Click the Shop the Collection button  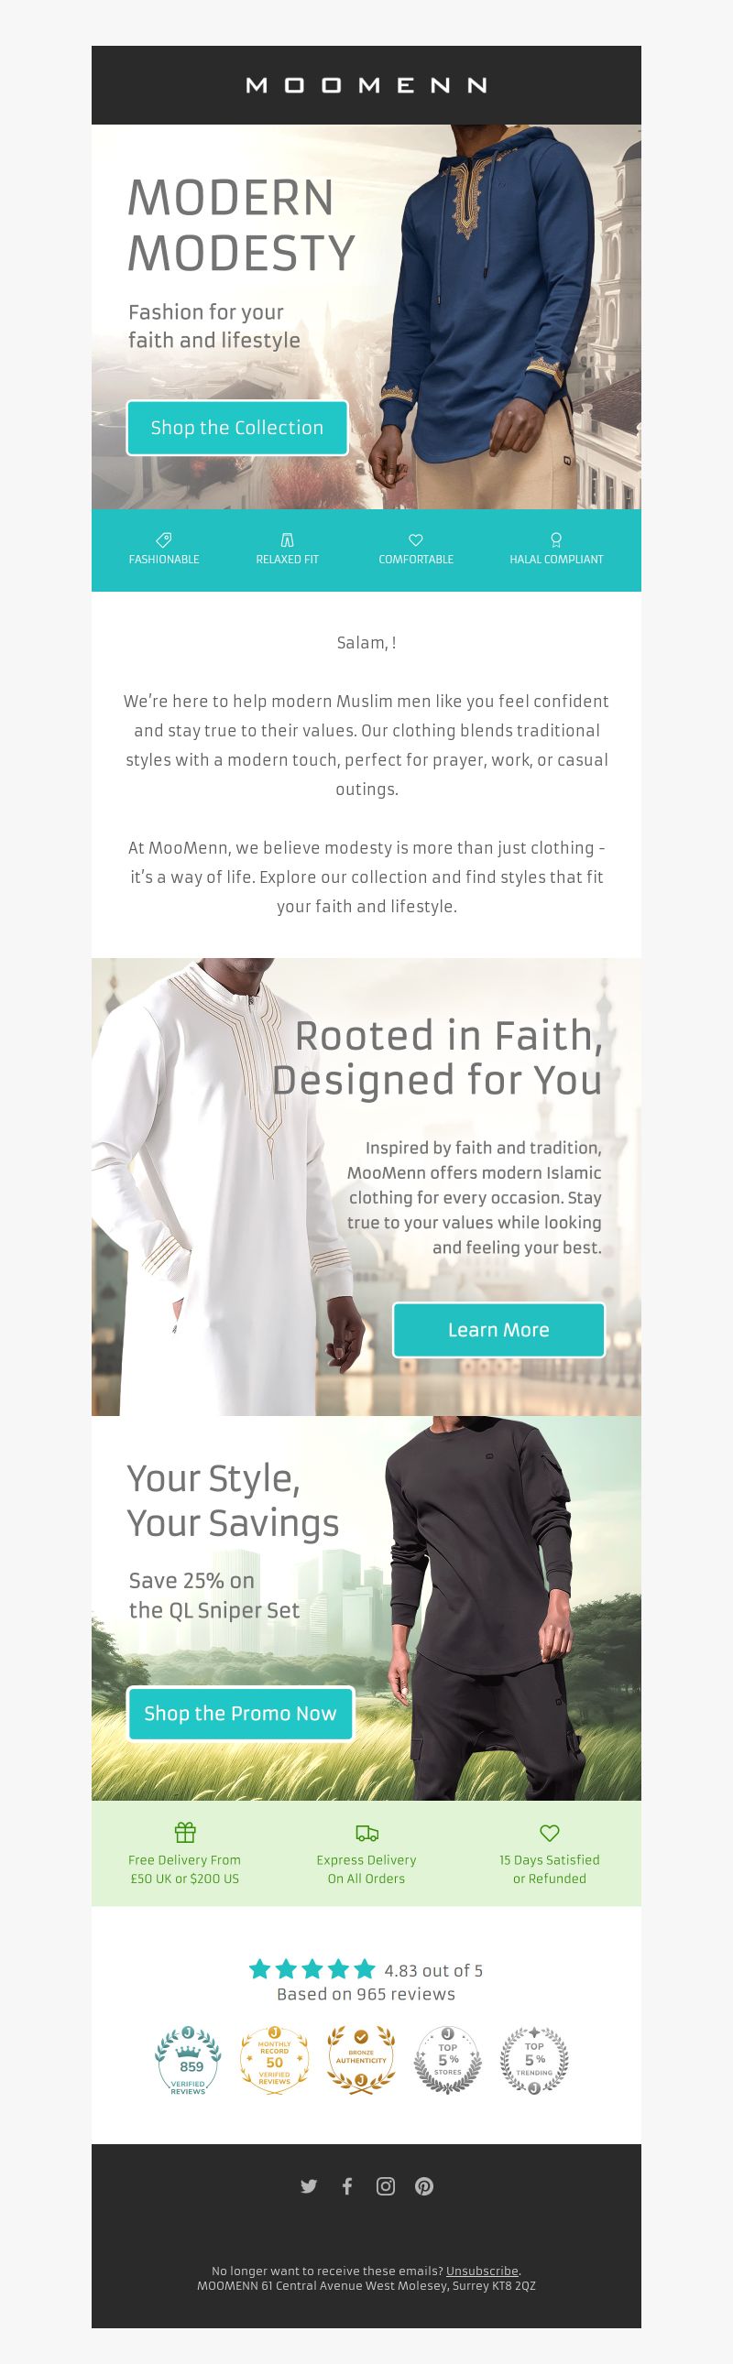pyautogui.click(x=237, y=428)
